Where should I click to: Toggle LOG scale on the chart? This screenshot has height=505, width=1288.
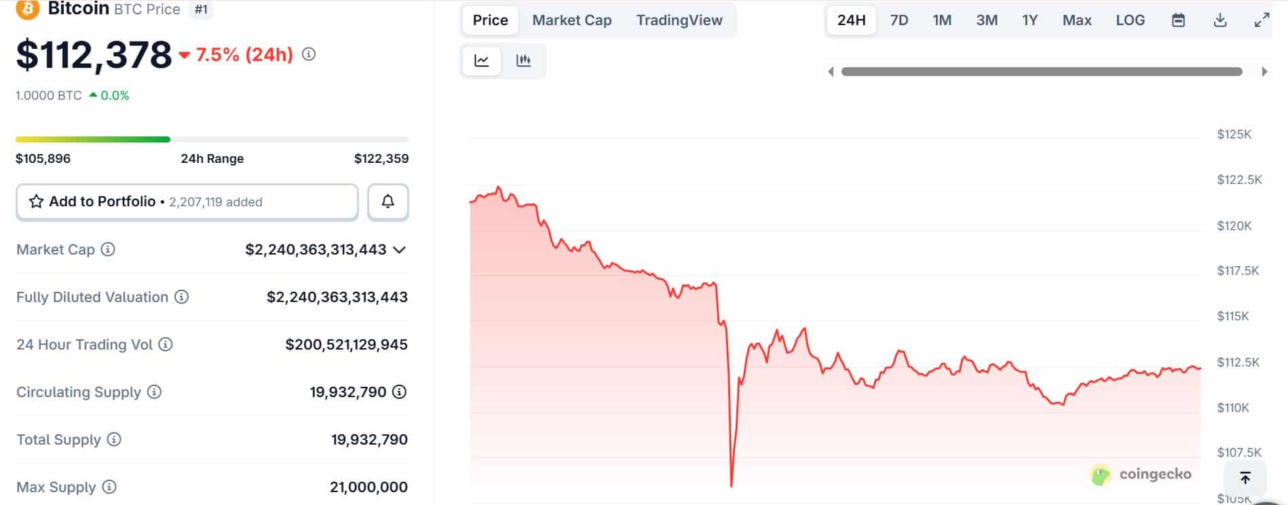[1130, 20]
